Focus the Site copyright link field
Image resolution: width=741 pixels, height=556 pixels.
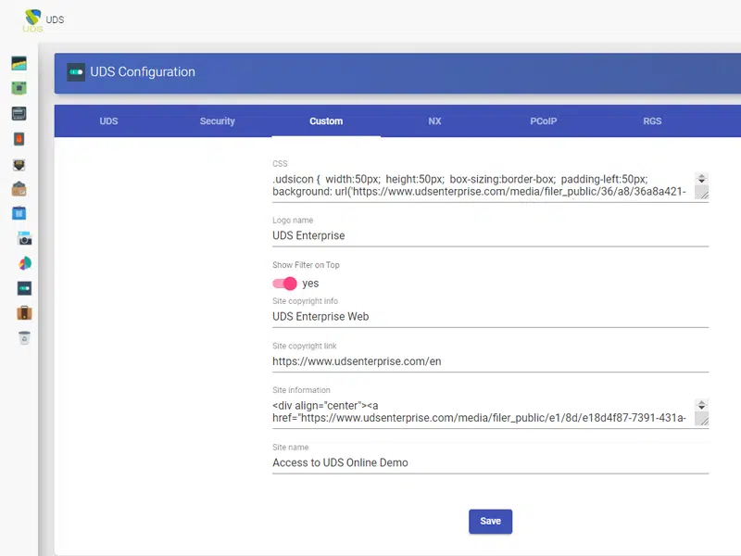click(x=491, y=361)
